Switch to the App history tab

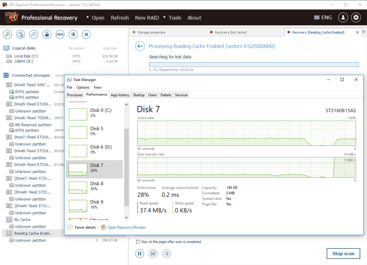point(120,95)
